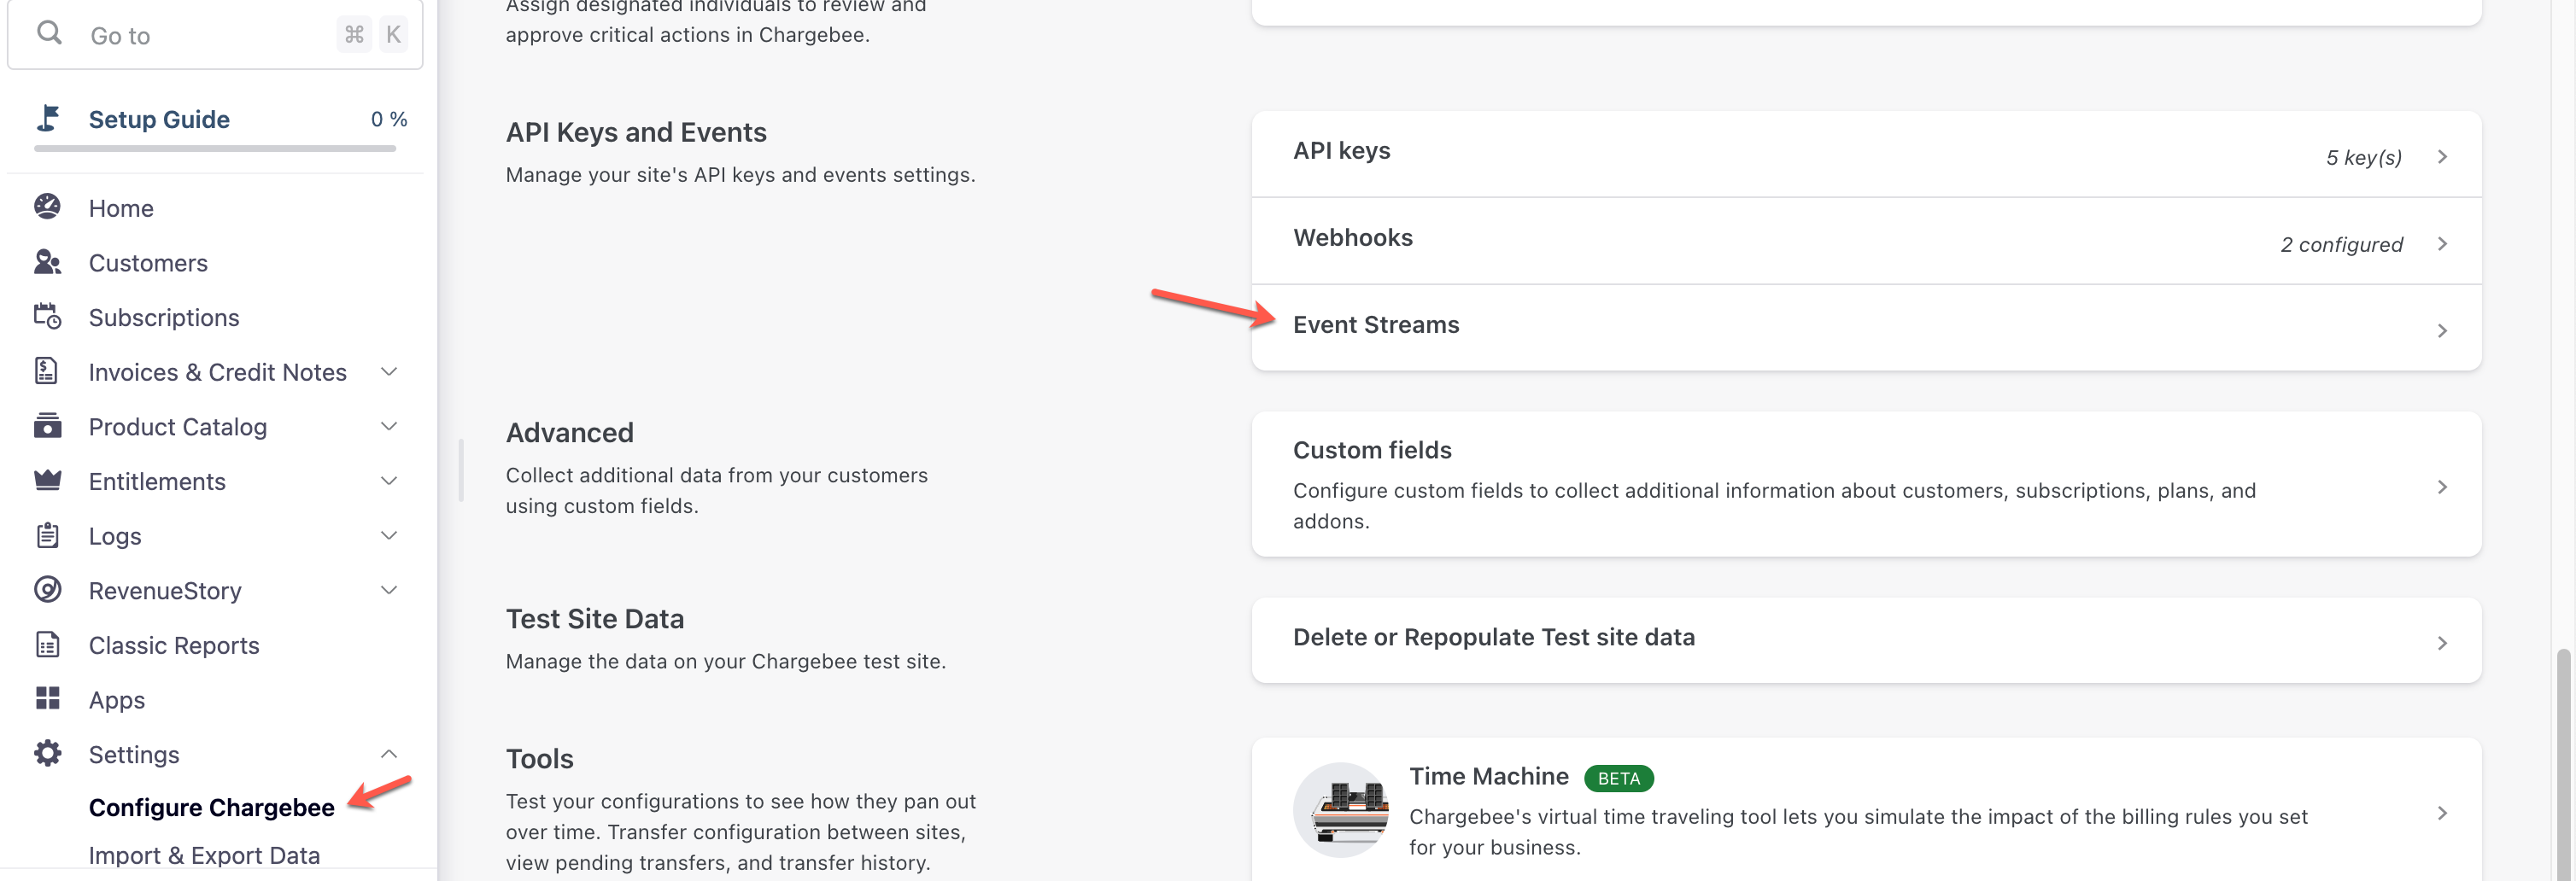Viewport: 2576px width, 881px height.
Task: Expand the RevenueStory submenu
Action: (x=389, y=590)
